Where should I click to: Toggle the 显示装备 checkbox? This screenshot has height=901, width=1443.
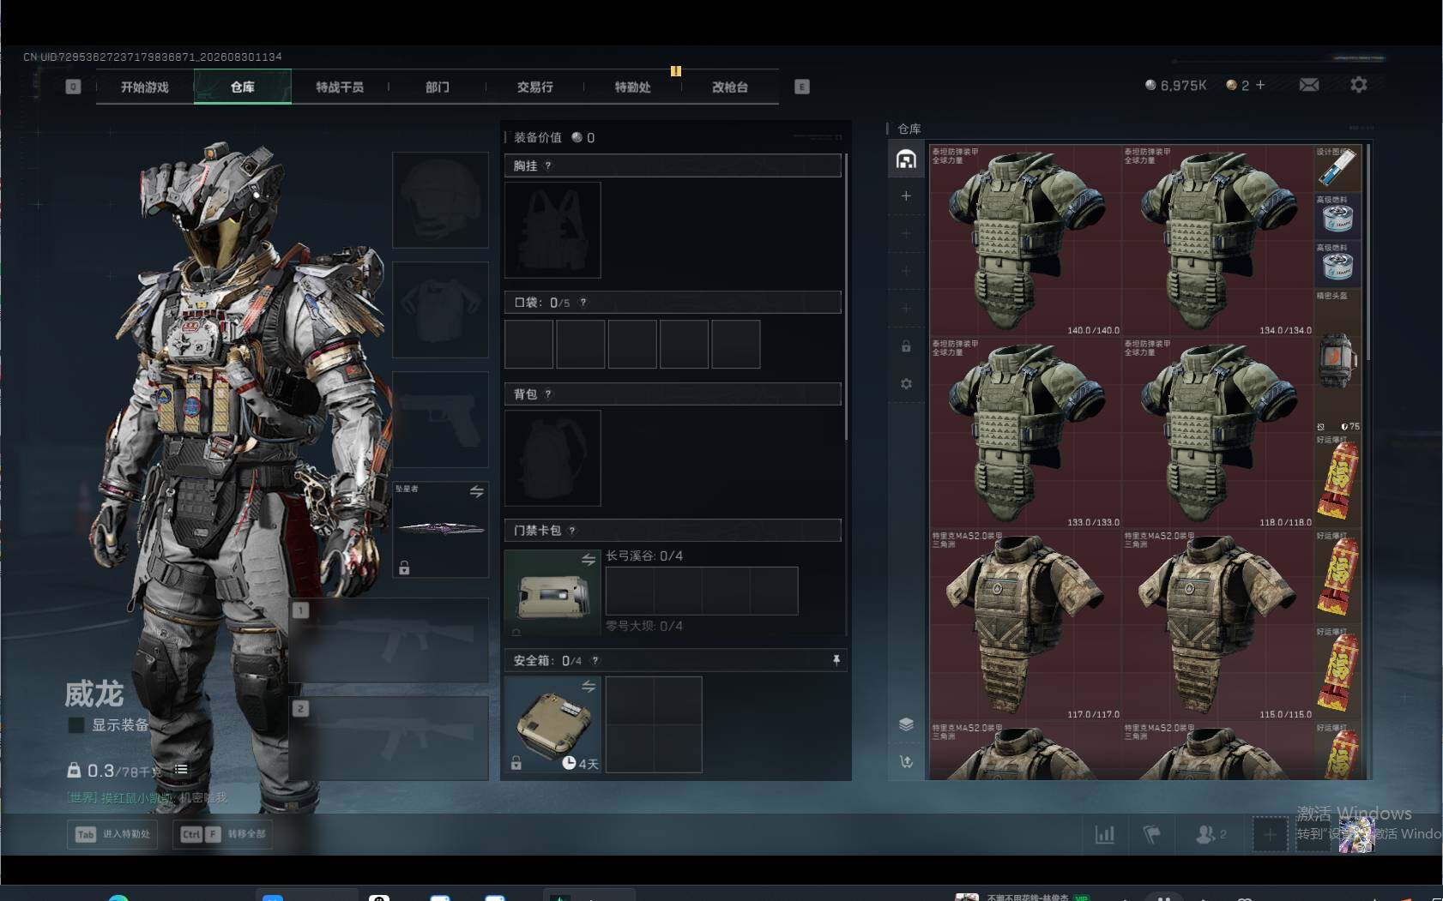[76, 725]
